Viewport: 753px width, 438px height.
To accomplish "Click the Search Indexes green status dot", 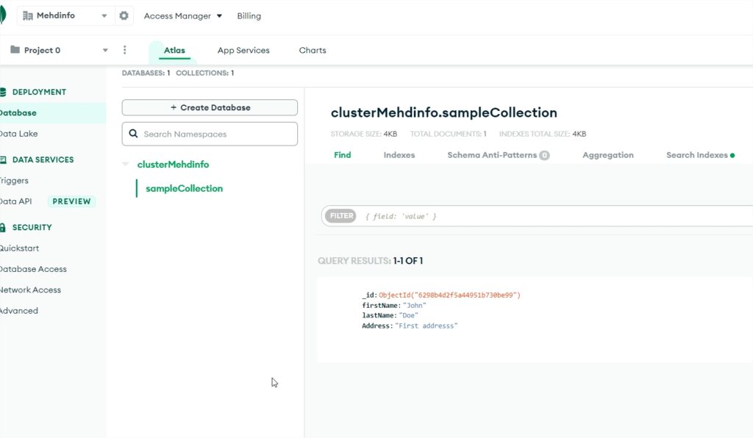I will [732, 156].
